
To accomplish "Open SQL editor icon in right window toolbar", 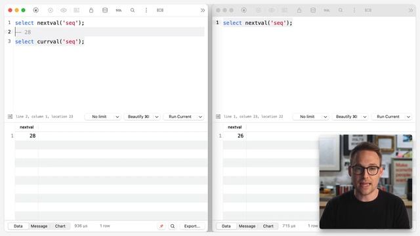I will point(327,10).
